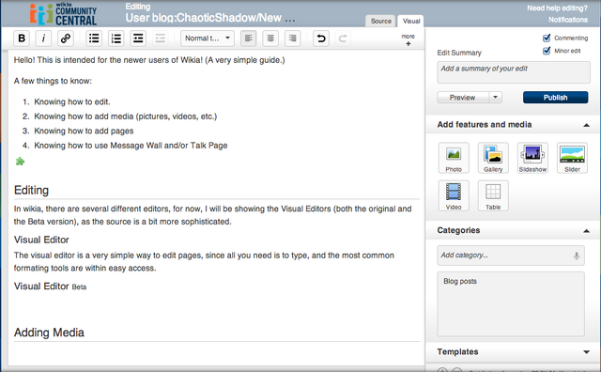Open the Preview dropdown arrow
The image size is (601, 372).
click(x=496, y=98)
